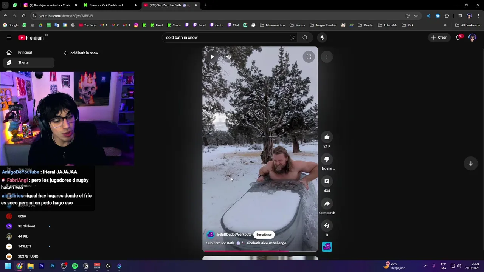Click the search magnifier button

click(x=305, y=37)
